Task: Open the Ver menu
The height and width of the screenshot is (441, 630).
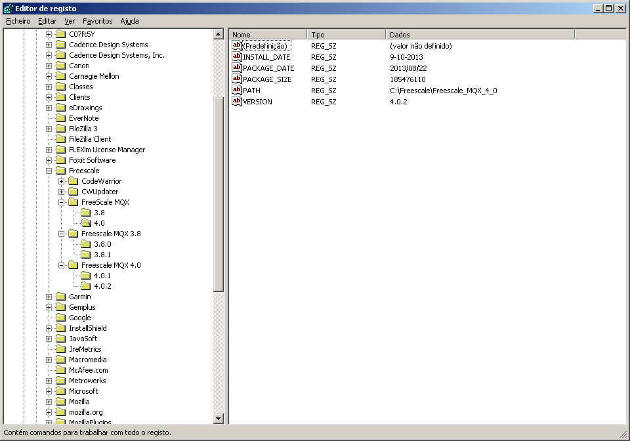Action: [70, 21]
